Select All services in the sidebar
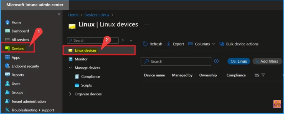 click(x=20, y=40)
